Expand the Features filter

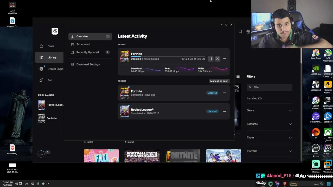click(269, 124)
